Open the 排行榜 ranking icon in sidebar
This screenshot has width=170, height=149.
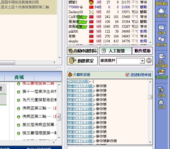click(161, 13)
